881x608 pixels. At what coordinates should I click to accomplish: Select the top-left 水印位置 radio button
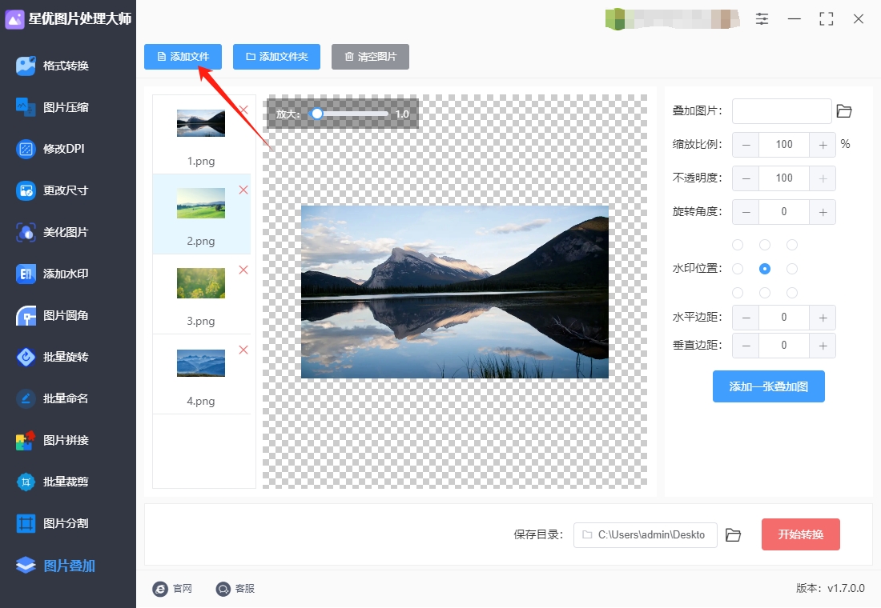pyautogui.click(x=738, y=245)
